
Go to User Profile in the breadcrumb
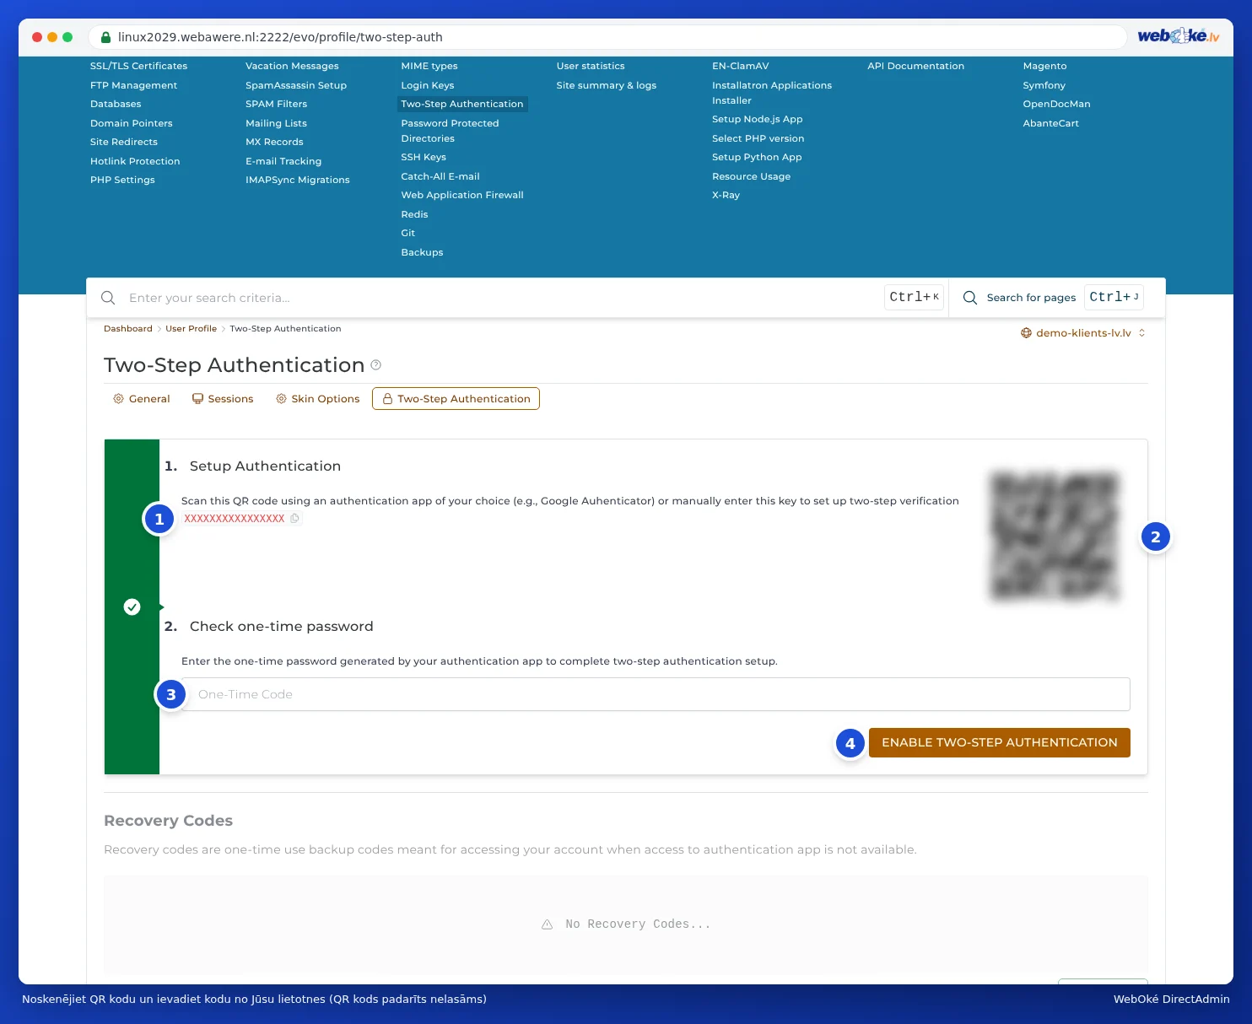click(x=192, y=329)
